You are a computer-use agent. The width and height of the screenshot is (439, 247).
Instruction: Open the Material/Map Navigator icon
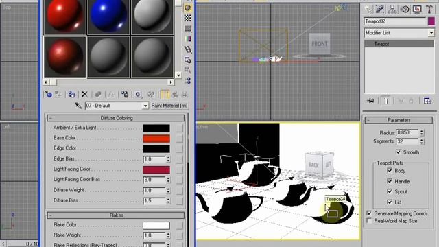click(x=188, y=81)
